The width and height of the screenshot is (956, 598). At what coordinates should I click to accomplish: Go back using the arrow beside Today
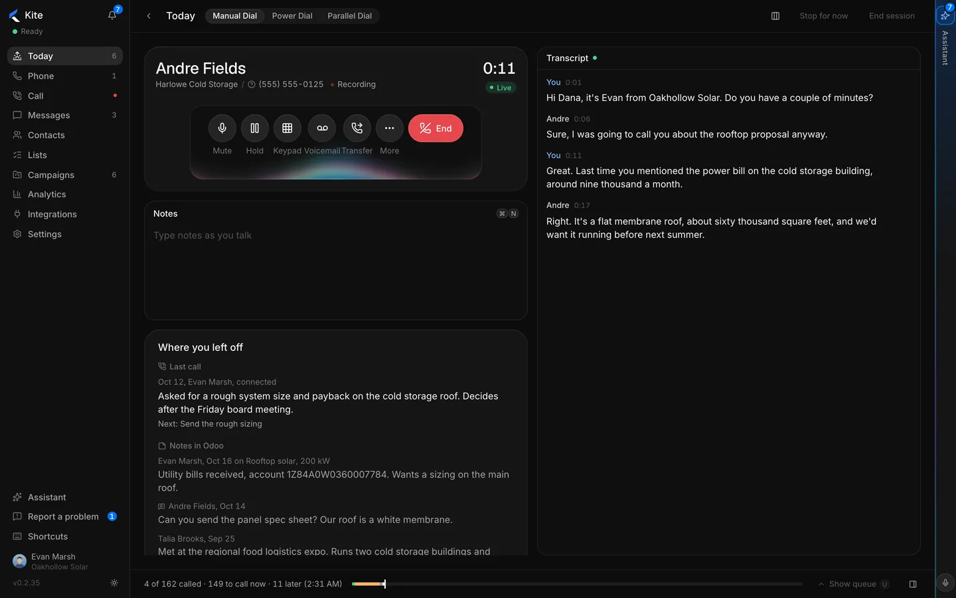(x=149, y=16)
